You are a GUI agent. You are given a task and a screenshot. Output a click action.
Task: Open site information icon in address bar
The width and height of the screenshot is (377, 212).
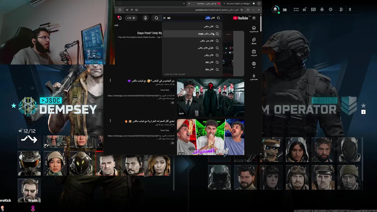pos(242,10)
